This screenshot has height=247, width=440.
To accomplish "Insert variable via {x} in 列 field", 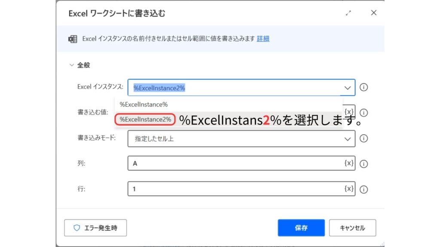I will pos(348,163).
